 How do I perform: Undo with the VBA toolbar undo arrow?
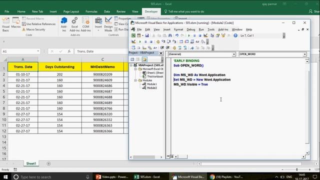tap(176, 35)
